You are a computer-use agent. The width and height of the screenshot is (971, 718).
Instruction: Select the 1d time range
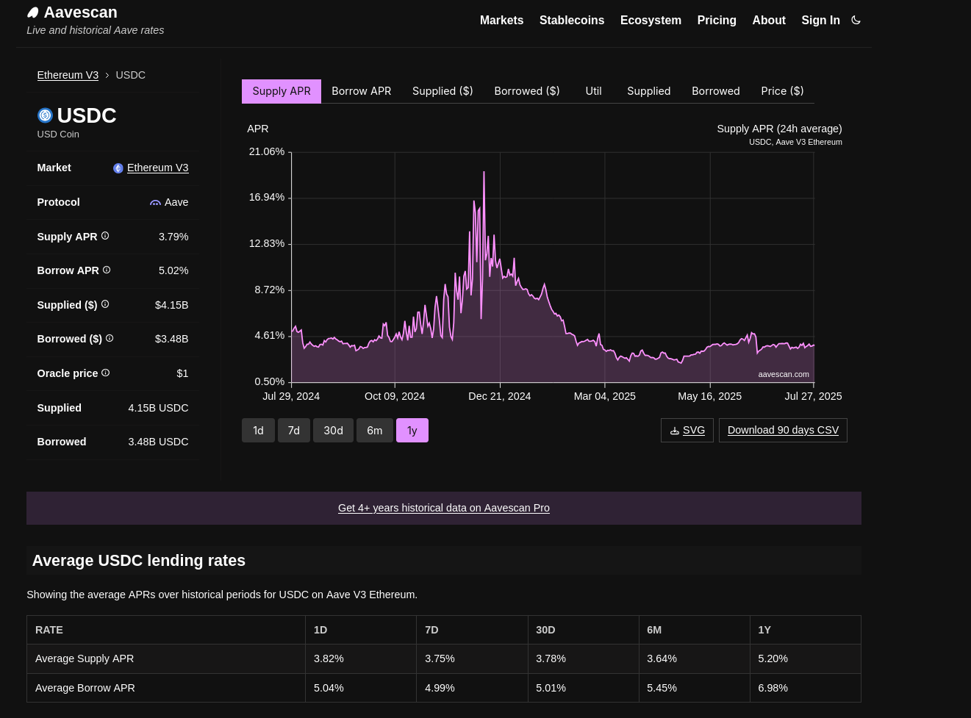click(x=258, y=431)
